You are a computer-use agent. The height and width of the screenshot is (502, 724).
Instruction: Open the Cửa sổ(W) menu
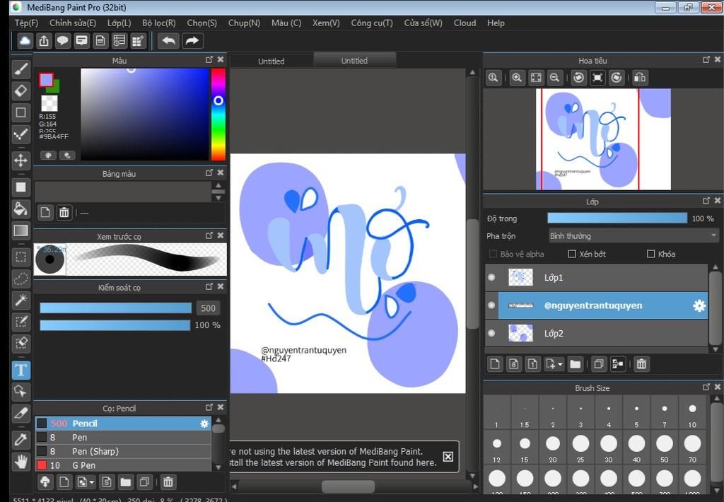(423, 23)
